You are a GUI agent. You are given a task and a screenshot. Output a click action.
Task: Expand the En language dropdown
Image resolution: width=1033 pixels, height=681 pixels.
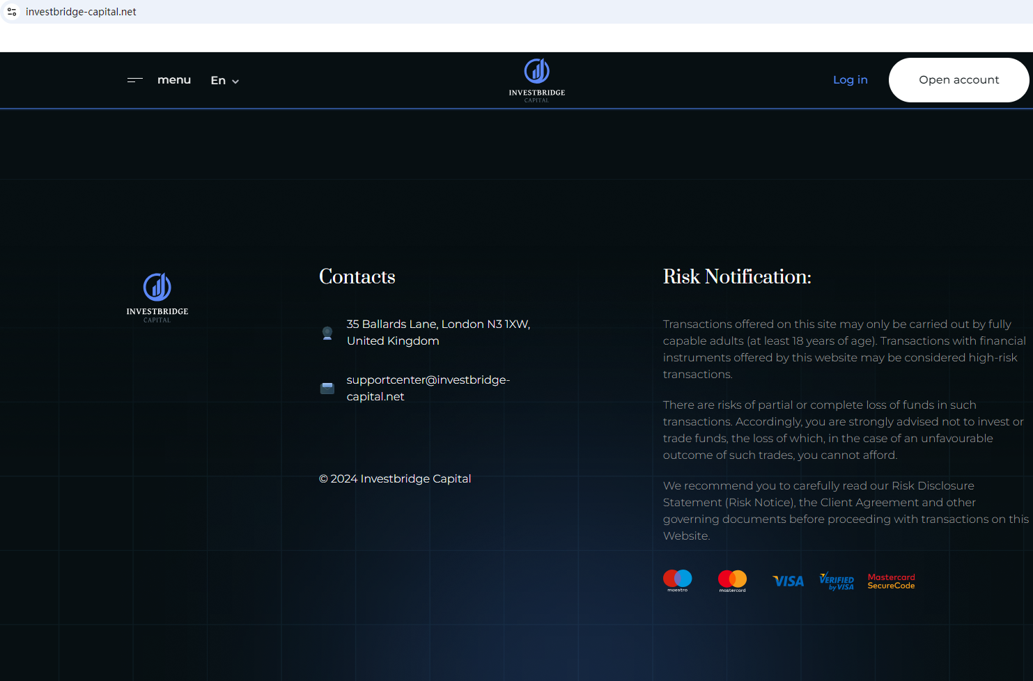224,81
